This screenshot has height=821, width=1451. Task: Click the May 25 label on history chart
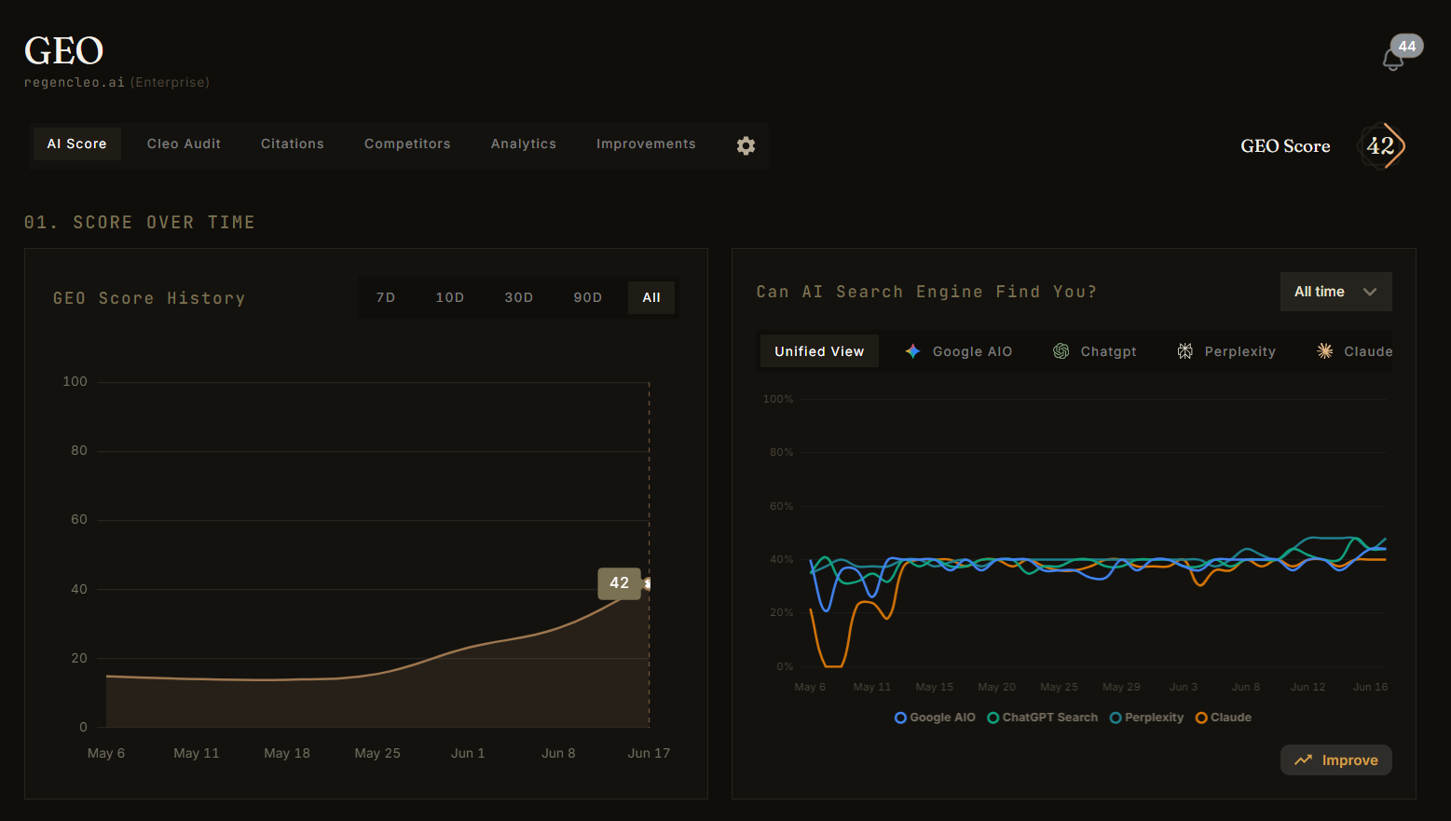point(377,753)
